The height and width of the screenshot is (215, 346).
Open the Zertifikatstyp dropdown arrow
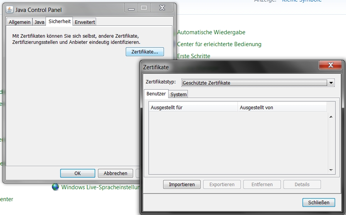[331, 83]
